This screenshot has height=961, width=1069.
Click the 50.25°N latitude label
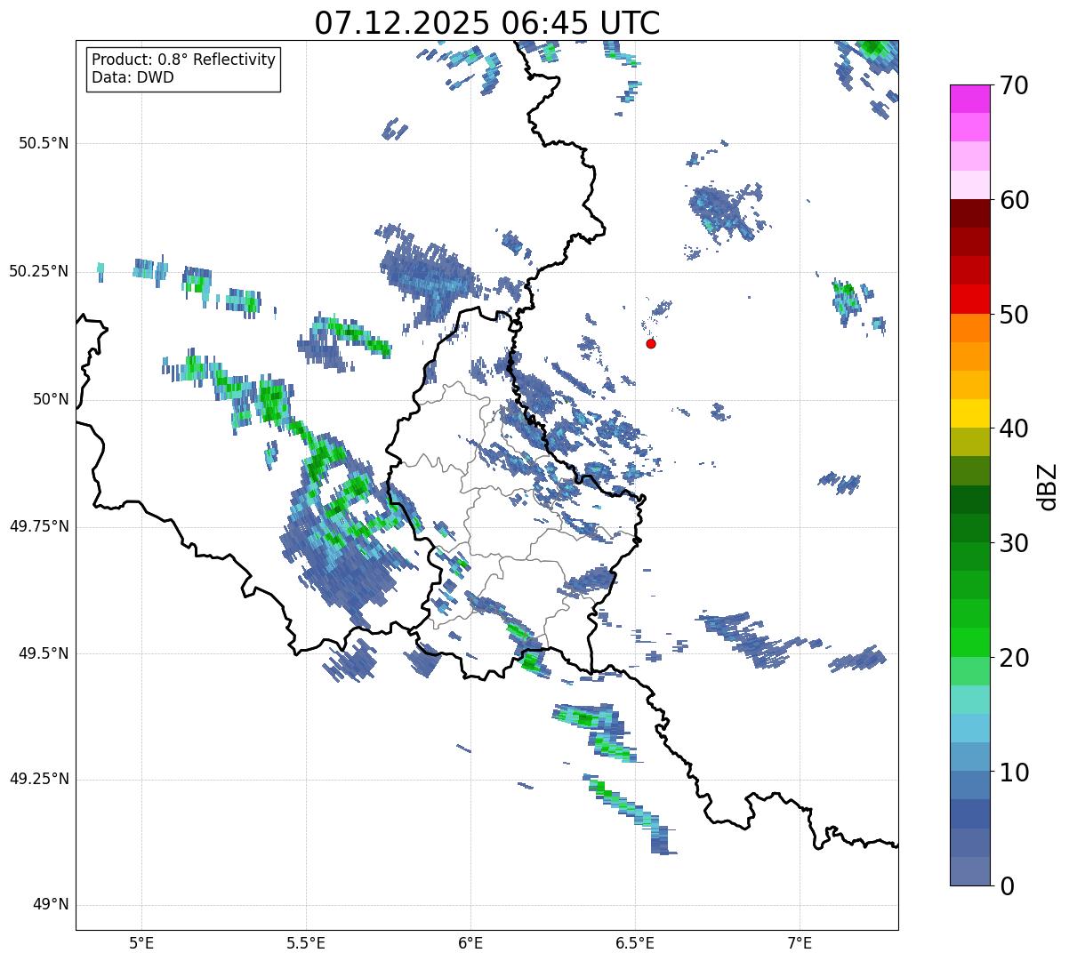[x=39, y=271]
